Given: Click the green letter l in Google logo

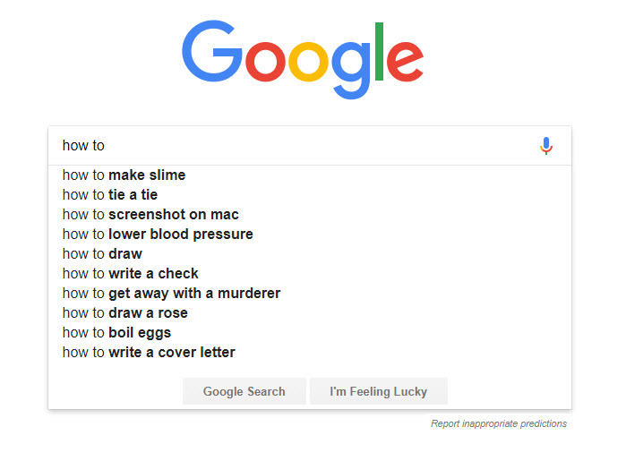Looking at the screenshot, I should pos(379,50).
